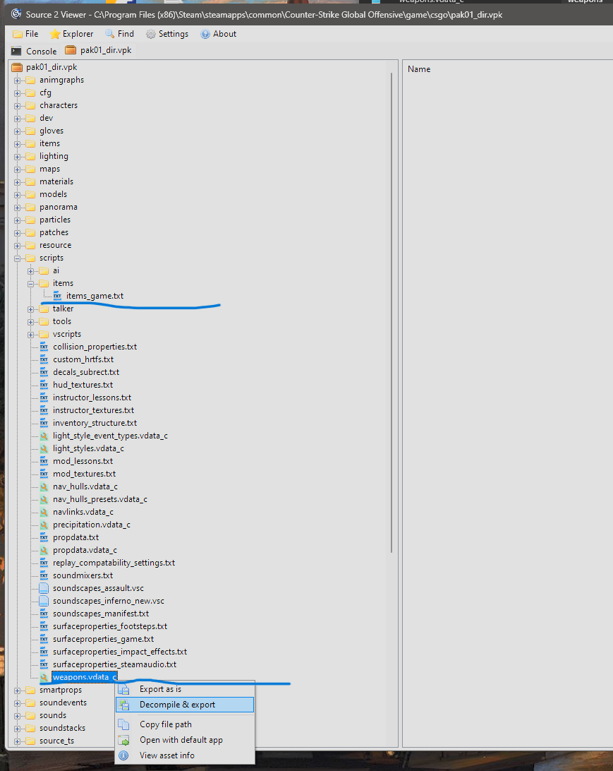Click the pak01_dir.vpk root package icon

(17, 67)
